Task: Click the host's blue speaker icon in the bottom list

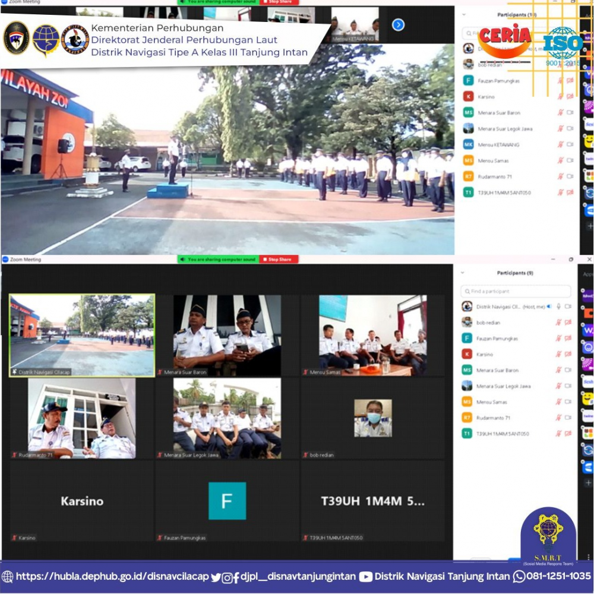Action: click(549, 307)
